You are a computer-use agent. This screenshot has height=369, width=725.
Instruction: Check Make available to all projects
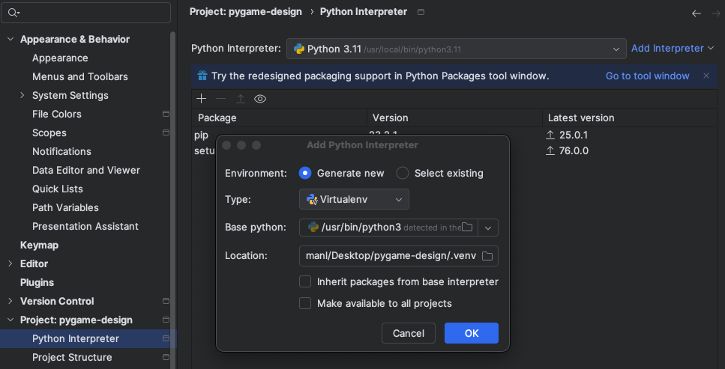[x=305, y=304]
